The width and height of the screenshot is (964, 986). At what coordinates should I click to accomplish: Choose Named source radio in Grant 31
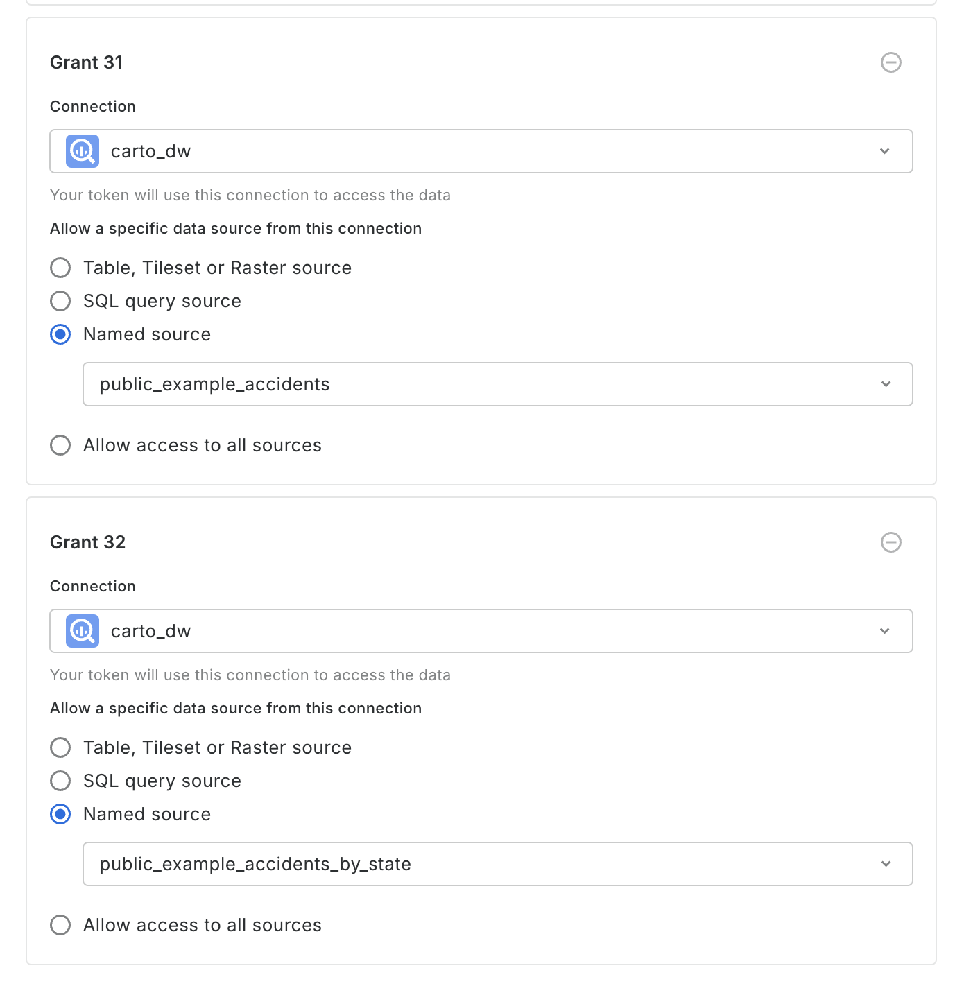pyautogui.click(x=61, y=334)
